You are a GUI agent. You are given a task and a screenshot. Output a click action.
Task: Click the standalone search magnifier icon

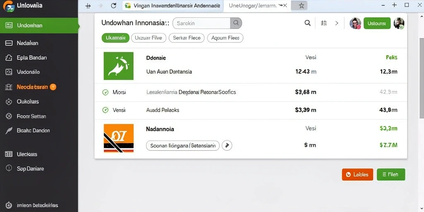point(308,23)
